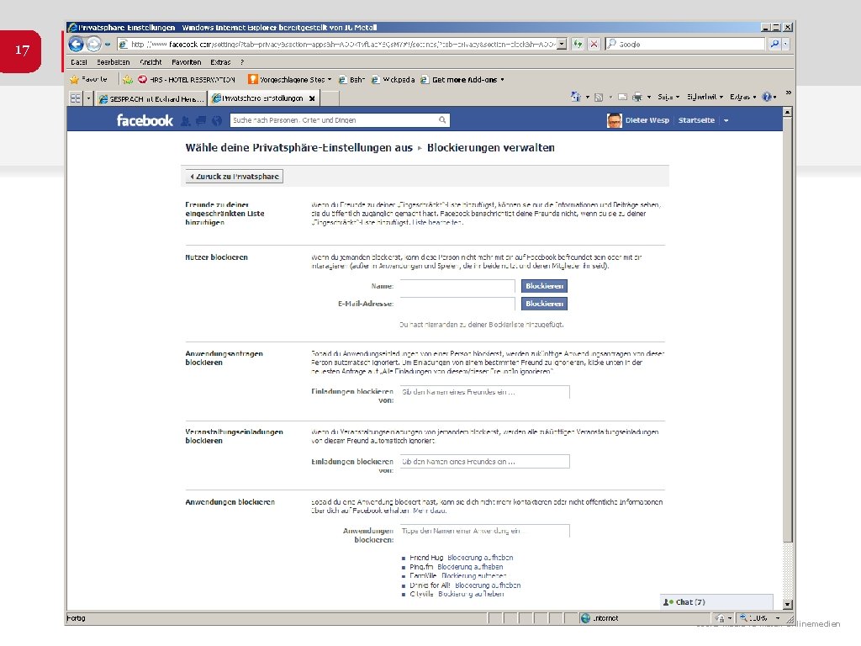Click the magnifier search button beside Google box
The width and height of the screenshot is (861, 646).
coord(774,44)
